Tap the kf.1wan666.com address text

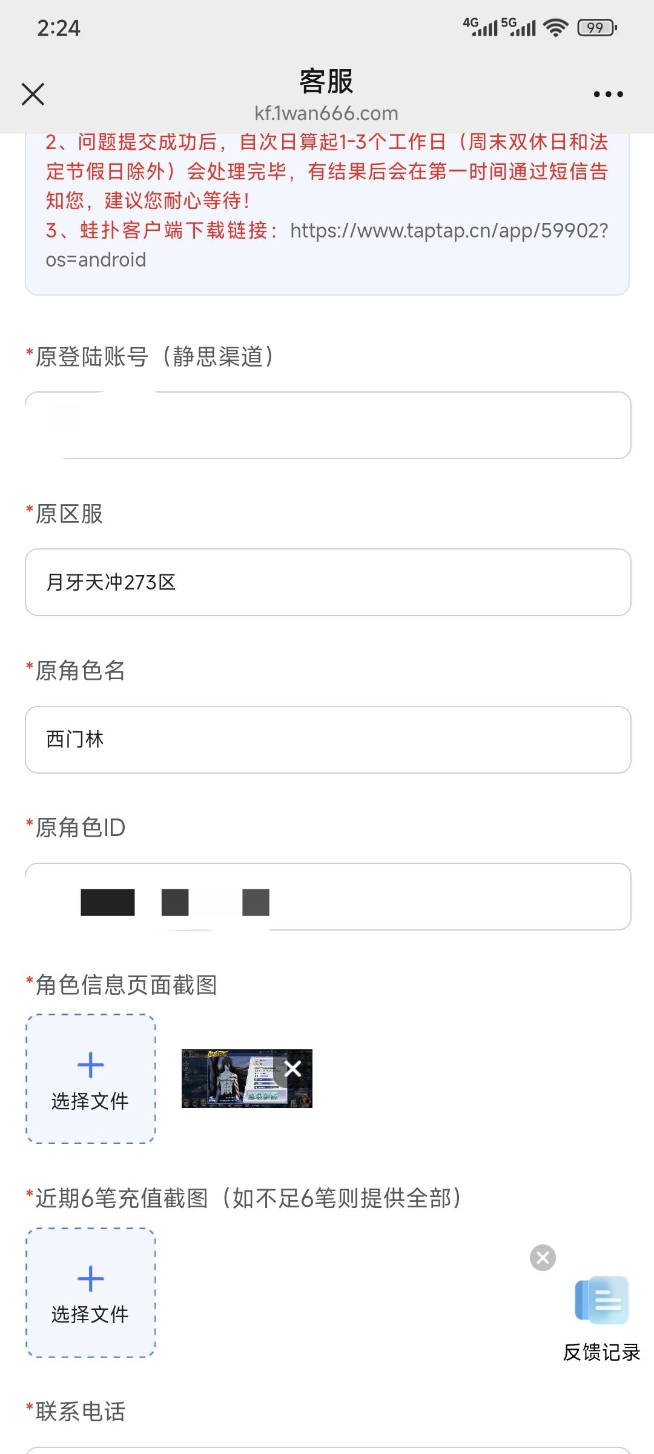(x=326, y=113)
